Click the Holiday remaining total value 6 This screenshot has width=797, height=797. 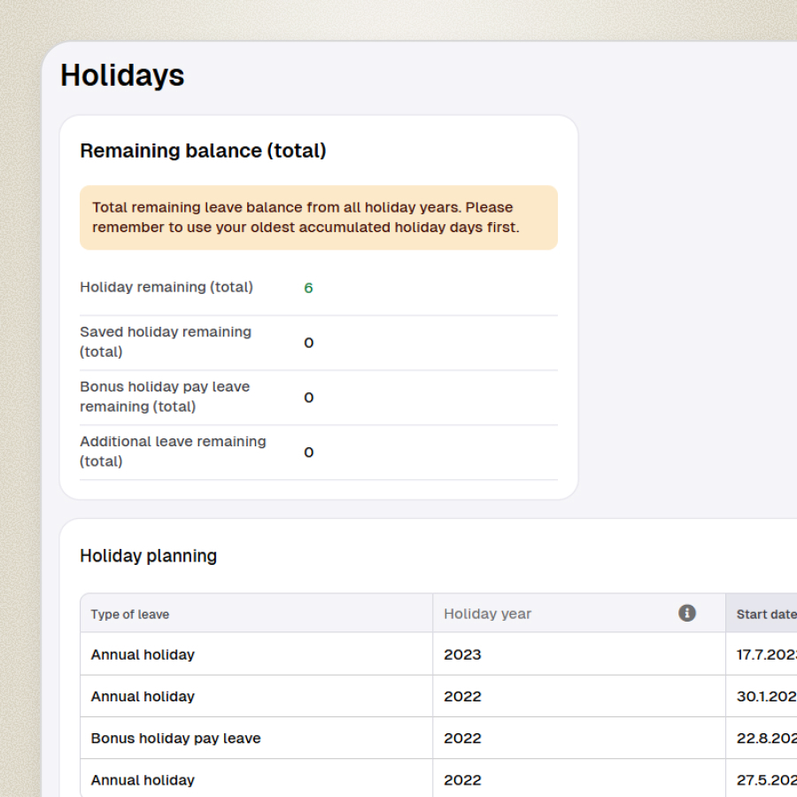point(308,288)
